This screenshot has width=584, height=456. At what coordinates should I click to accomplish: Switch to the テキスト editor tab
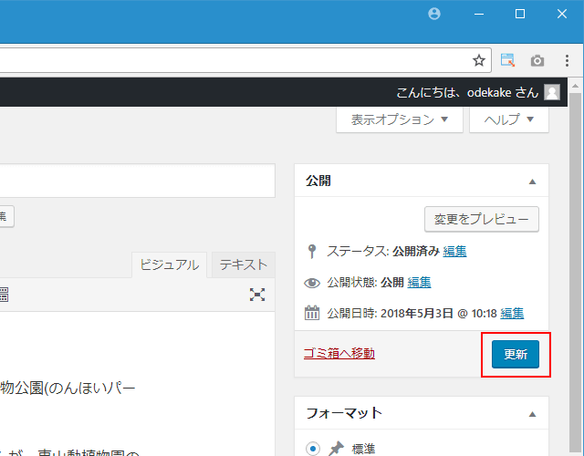click(x=243, y=265)
